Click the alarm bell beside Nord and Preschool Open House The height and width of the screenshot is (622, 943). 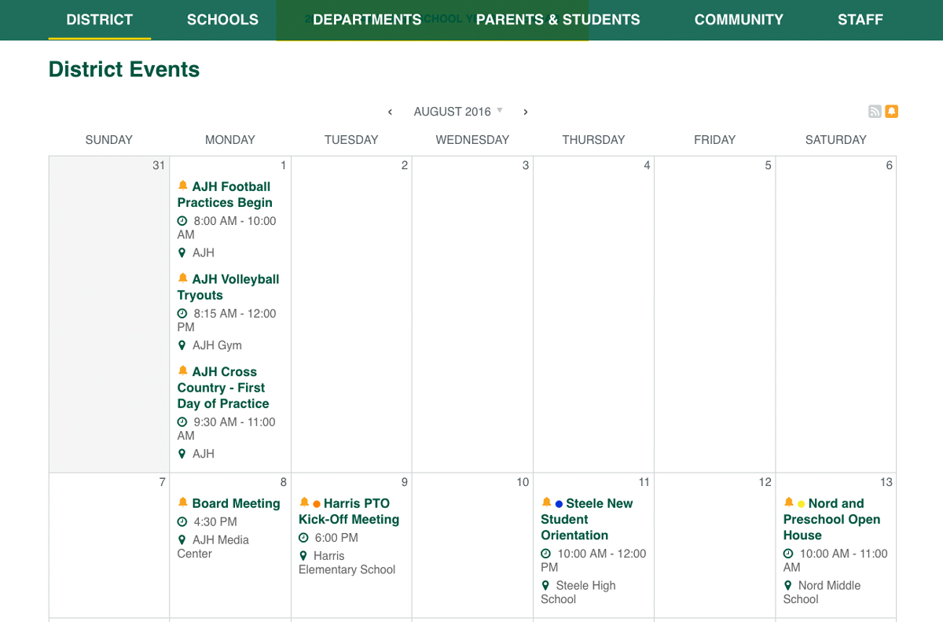(x=787, y=502)
